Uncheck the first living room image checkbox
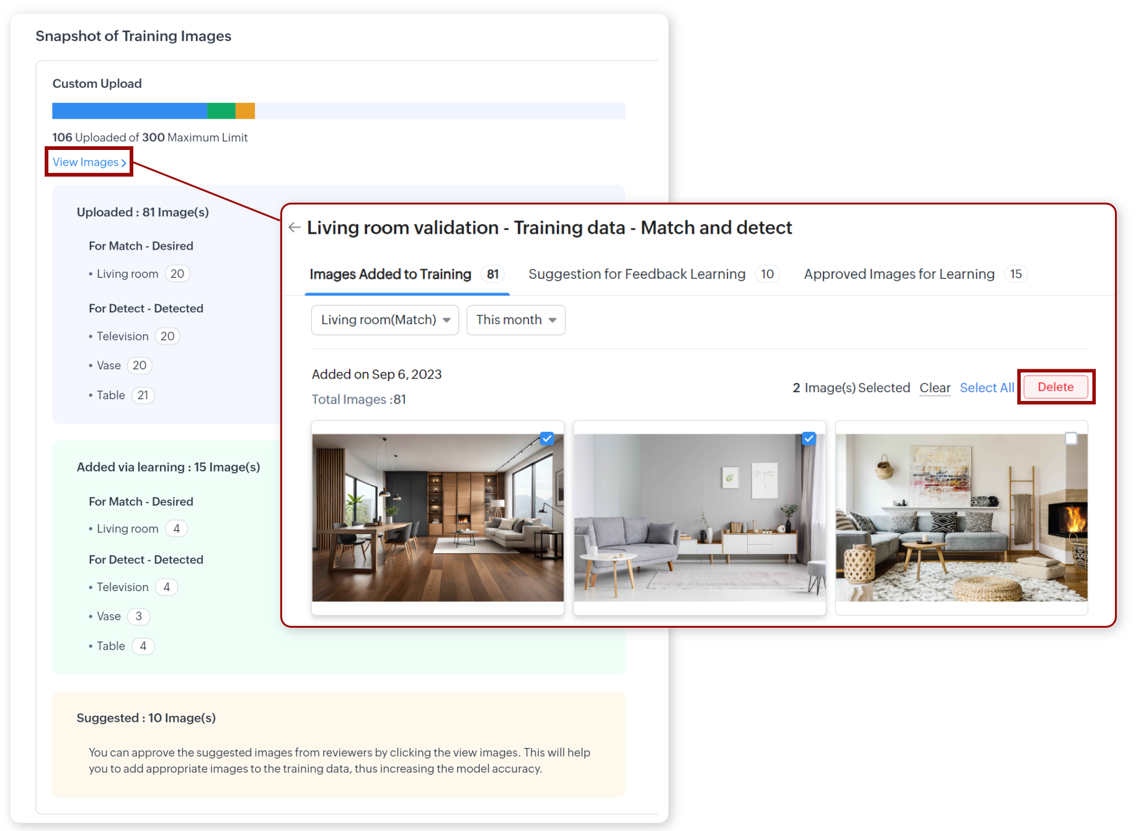This screenshot has width=1141, height=831. coord(546,439)
